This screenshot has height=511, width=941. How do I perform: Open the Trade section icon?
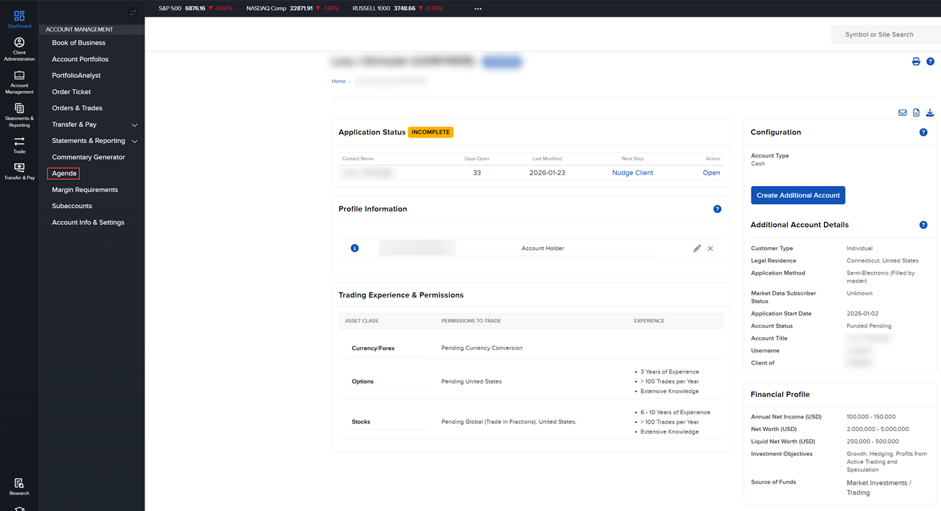[19, 144]
